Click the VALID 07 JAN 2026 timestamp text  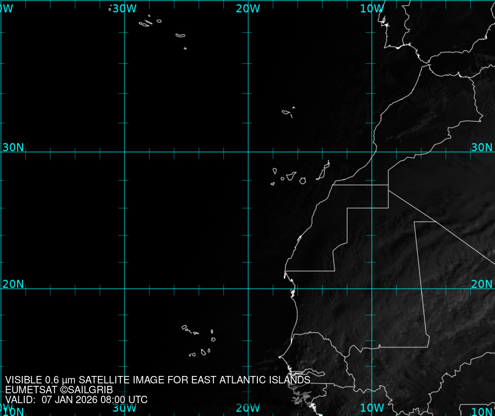[x=76, y=400]
